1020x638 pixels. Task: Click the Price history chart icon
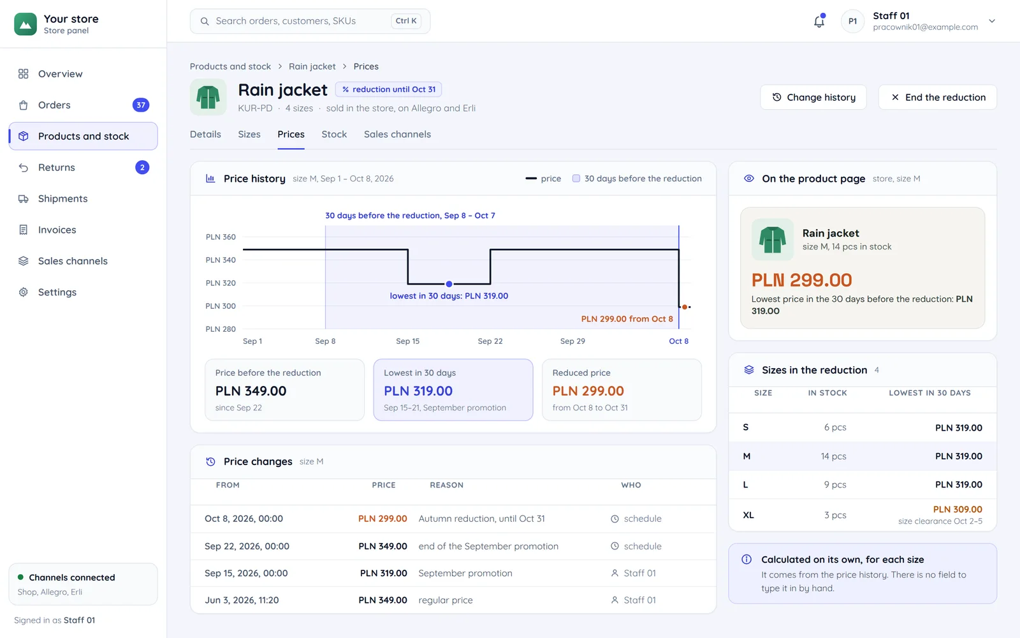(x=210, y=179)
